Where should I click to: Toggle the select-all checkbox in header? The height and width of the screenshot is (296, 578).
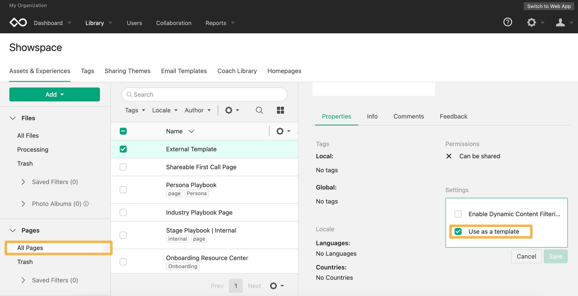123,131
